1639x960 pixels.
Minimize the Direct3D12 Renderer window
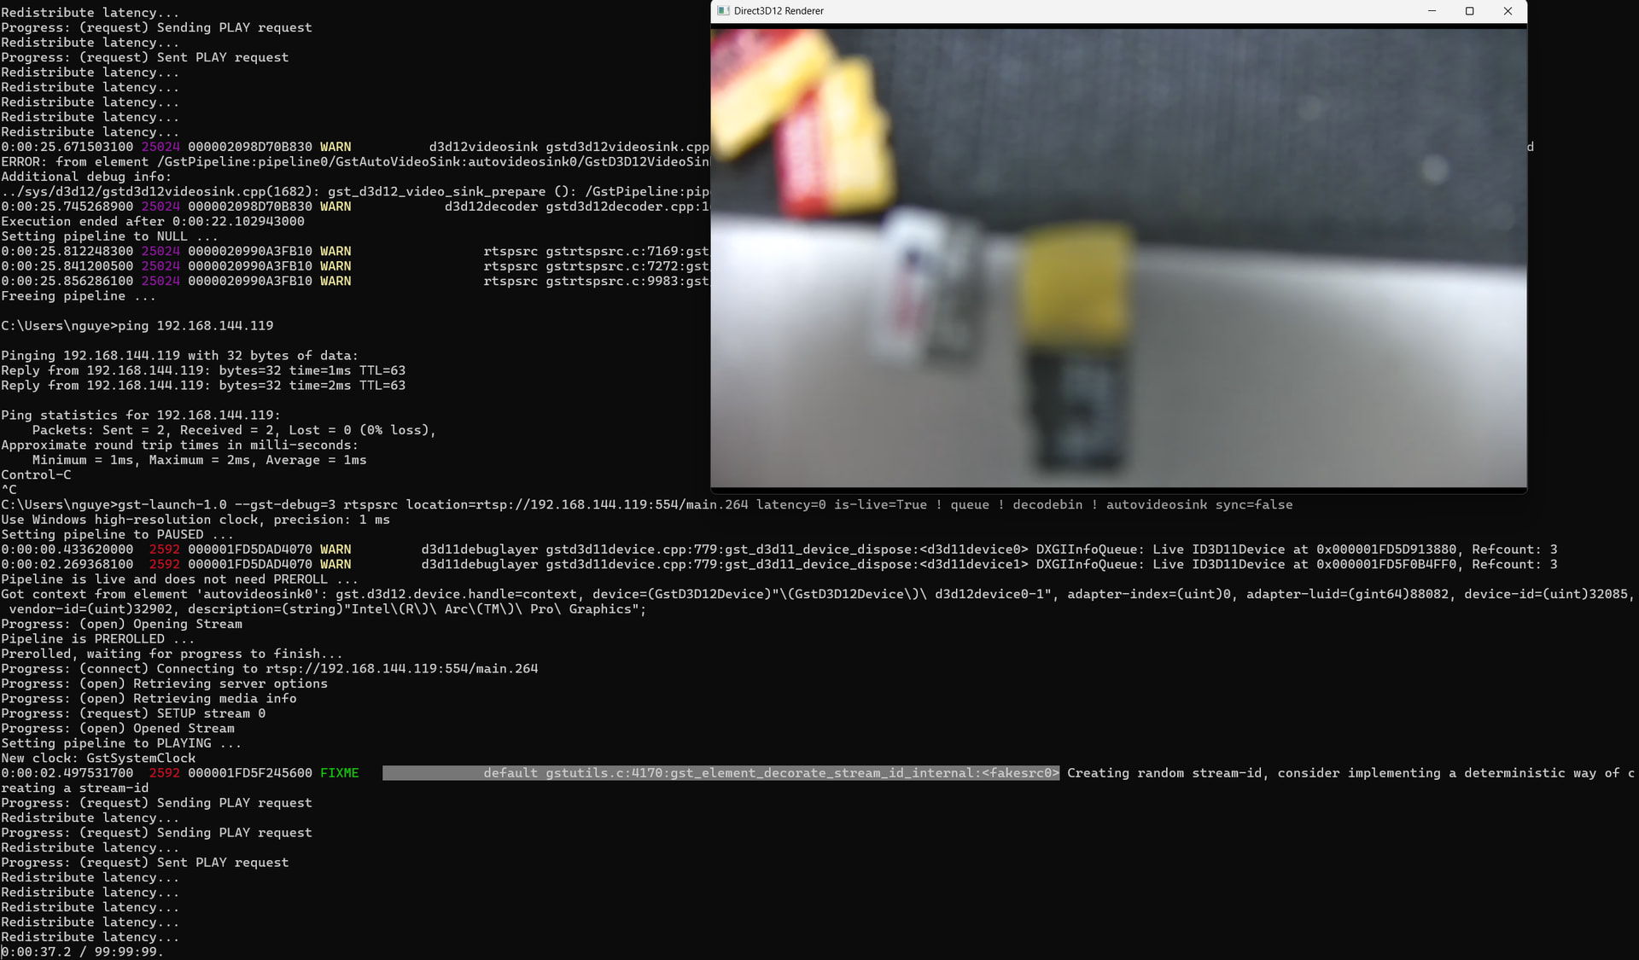tap(1432, 11)
